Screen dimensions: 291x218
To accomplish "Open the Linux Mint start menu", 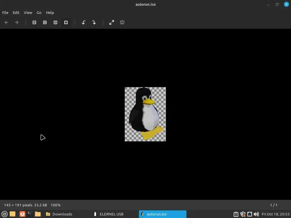I will click(x=5, y=214).
